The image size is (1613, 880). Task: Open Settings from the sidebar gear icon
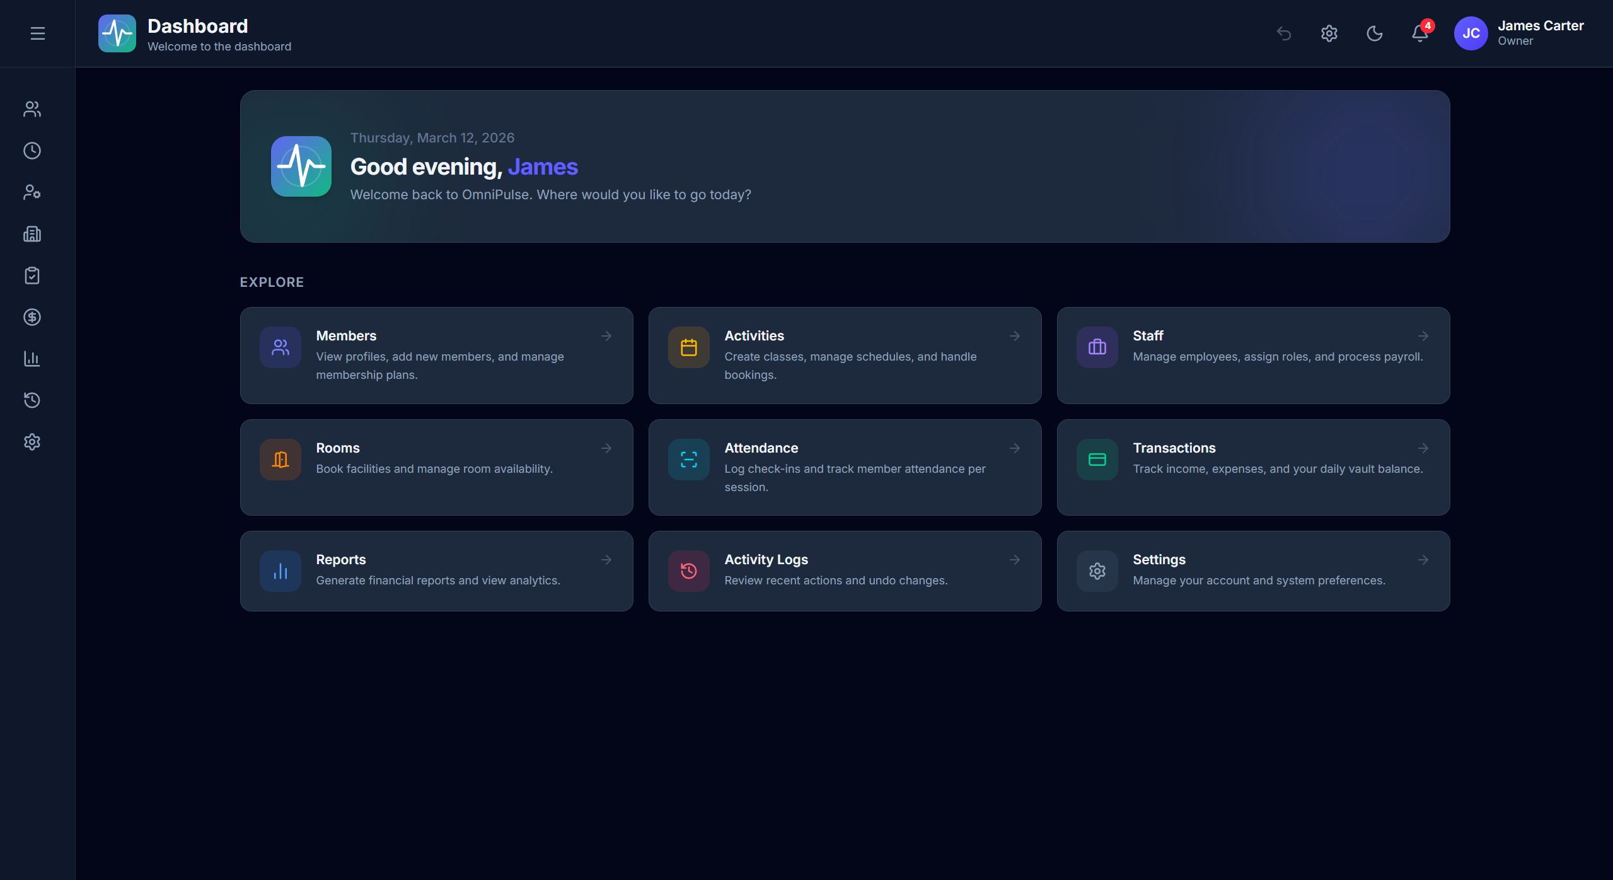point(32,442)
